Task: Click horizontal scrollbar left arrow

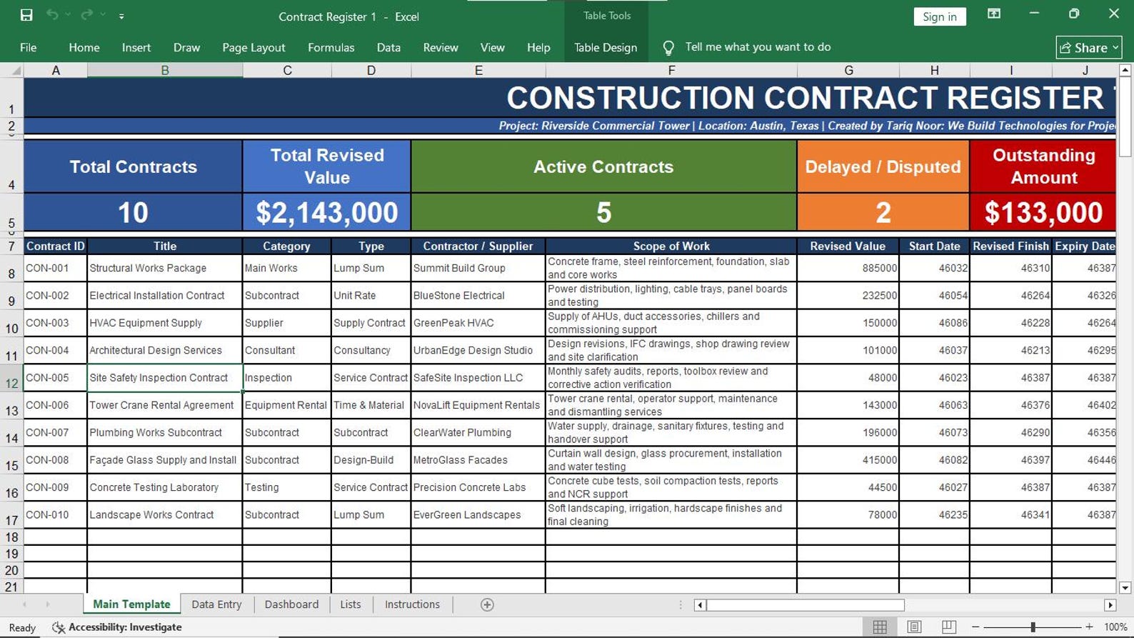Action: coord(700,605)
